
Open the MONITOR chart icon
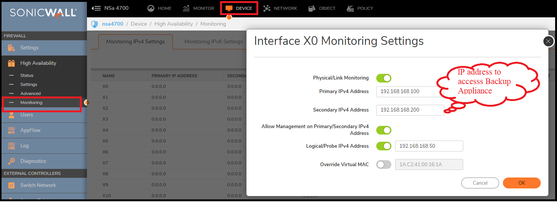click(186, 8)
